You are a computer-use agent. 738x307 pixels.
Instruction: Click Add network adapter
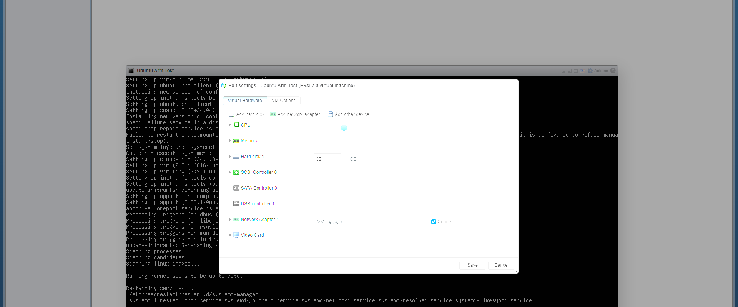click(x=295, y=114)
